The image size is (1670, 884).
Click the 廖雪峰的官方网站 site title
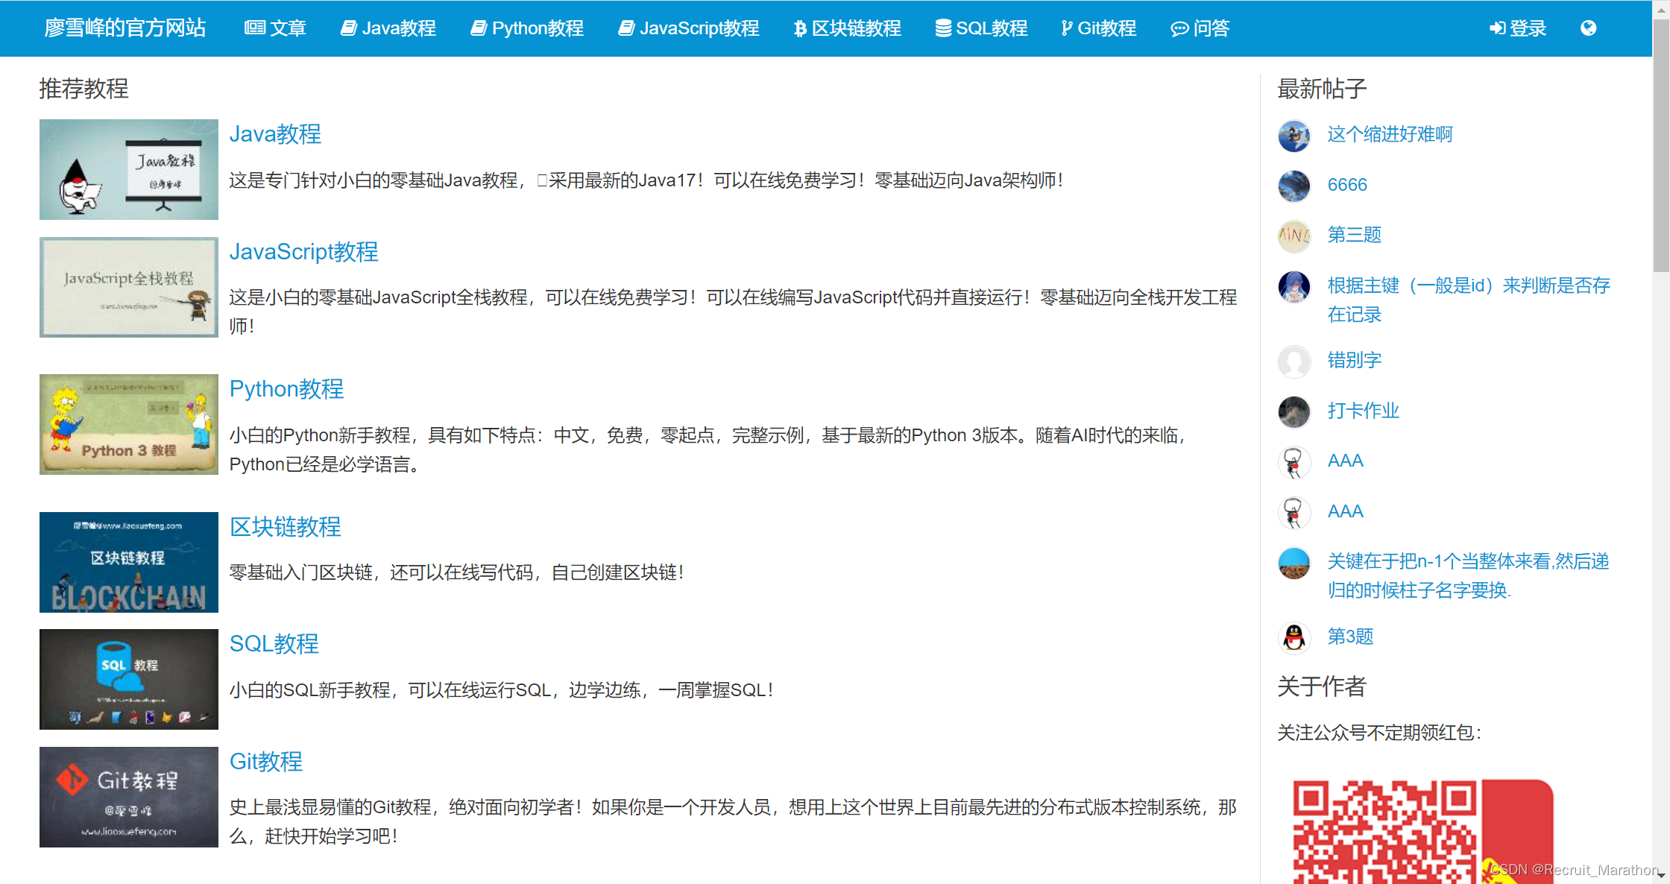(x=125, y=28)
